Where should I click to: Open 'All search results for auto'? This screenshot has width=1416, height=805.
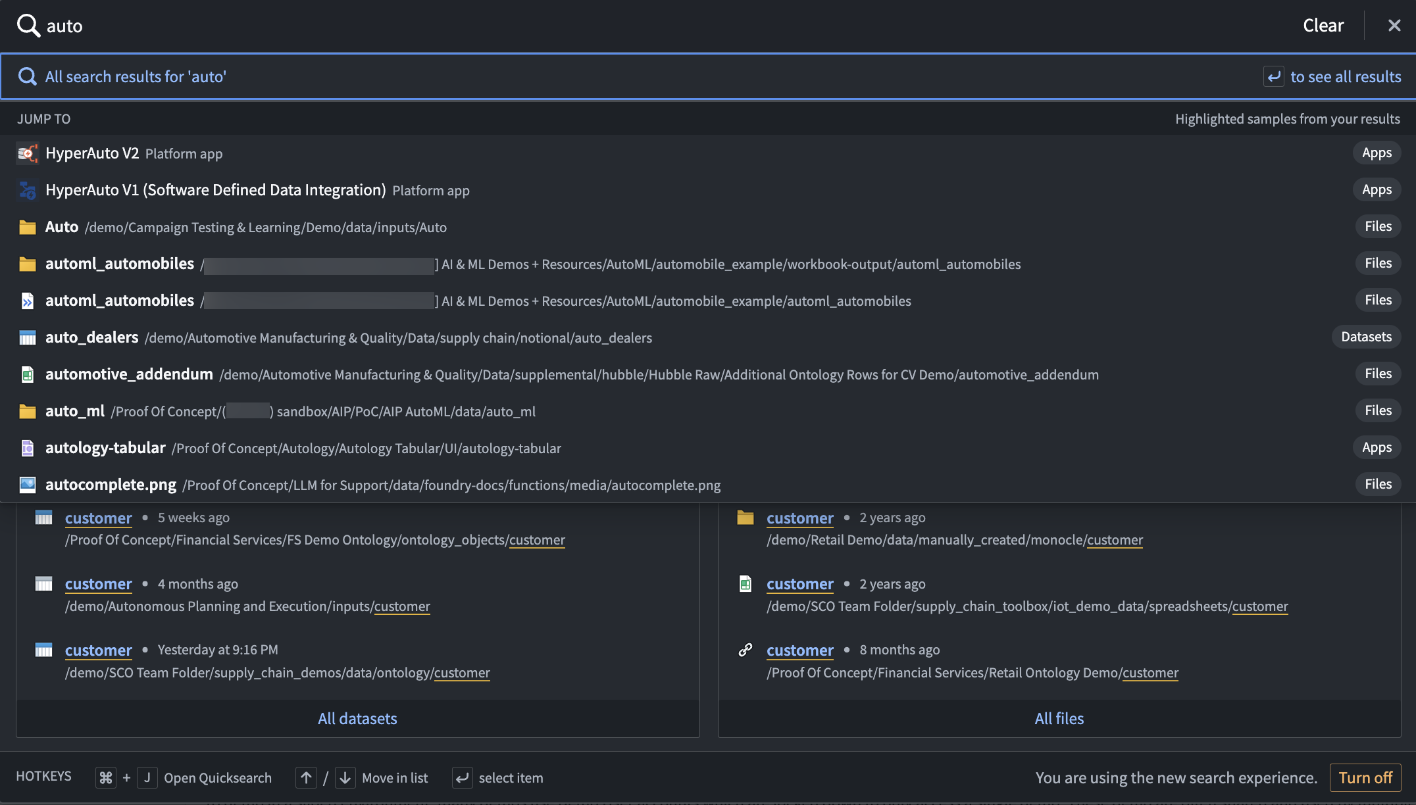pyautogui.click(x=708, y=76)
